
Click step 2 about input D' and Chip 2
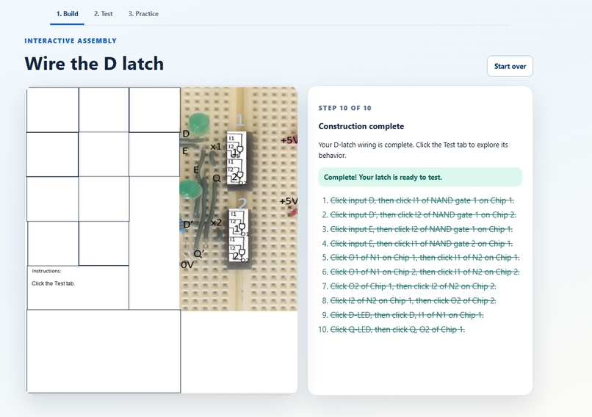(423, 214)
